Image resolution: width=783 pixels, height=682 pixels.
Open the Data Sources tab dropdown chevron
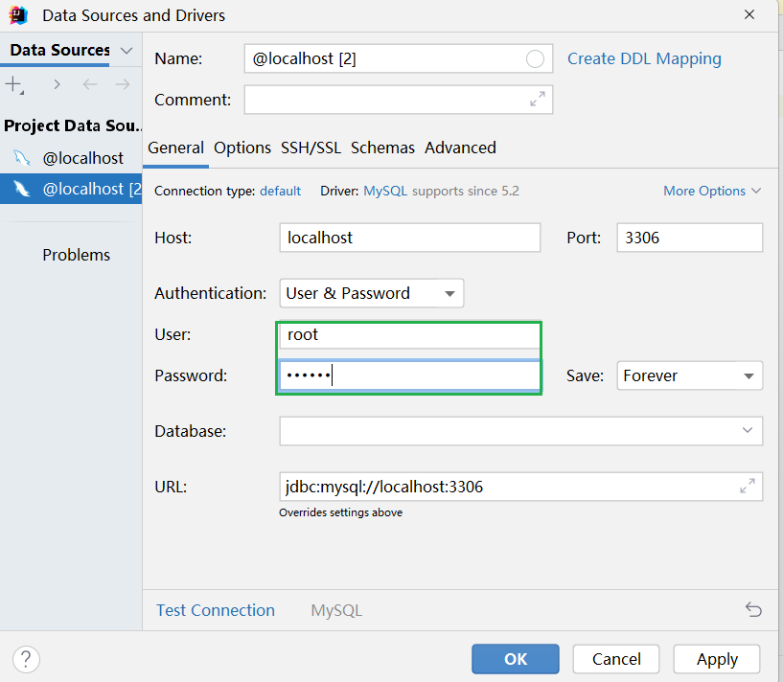point(127,50)
